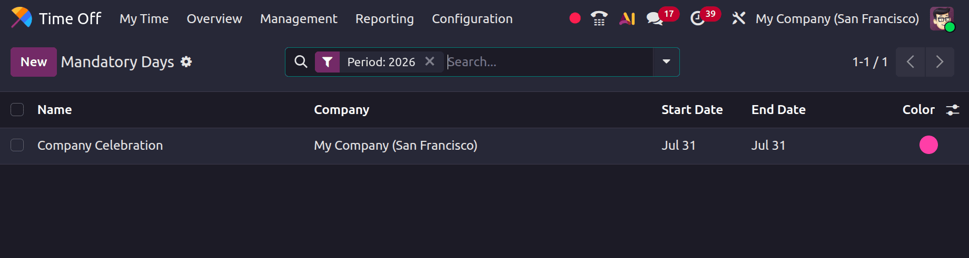Open optional columns adjust settings icon
Image resolution: width=969 pixels, height=258 pixels.
953,110
